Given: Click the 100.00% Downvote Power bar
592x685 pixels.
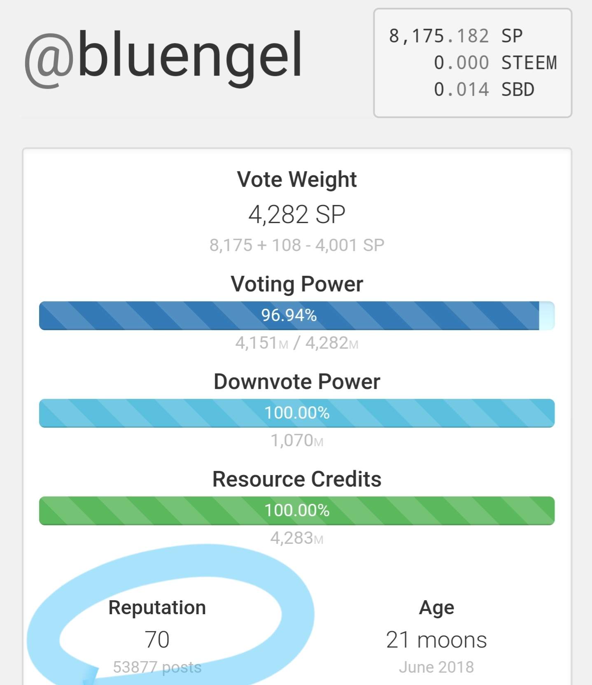Looking at the screenshot, I should (x=296, y=413).
